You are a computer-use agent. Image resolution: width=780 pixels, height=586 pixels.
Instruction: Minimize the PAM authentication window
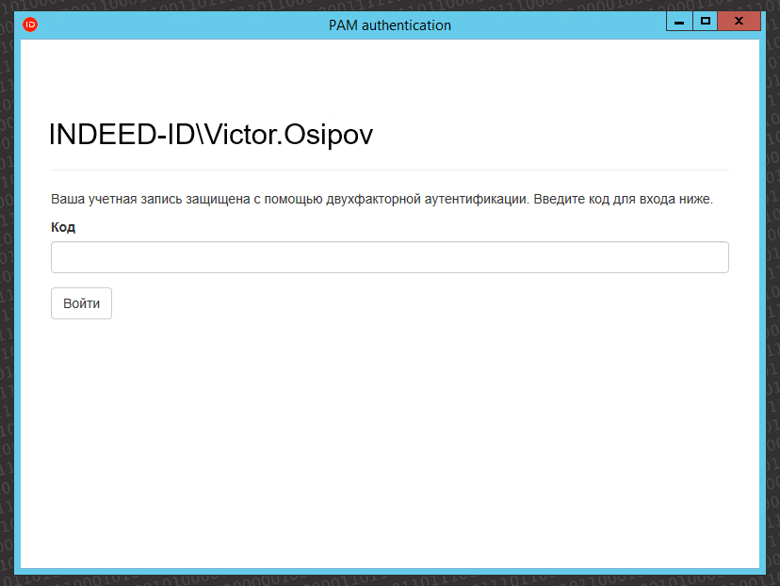pos(678,21)
